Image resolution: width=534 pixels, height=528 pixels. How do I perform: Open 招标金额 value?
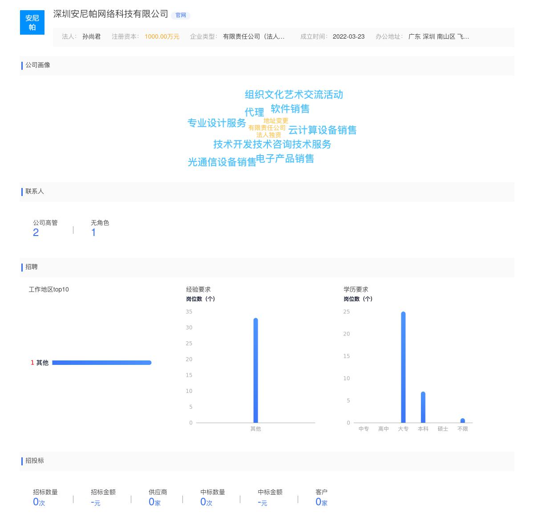(96, 502)
